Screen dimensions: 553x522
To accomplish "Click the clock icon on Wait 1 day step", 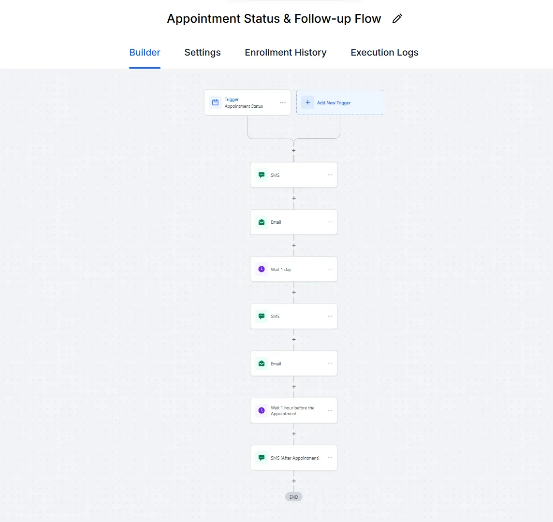I will pos(262,269).
